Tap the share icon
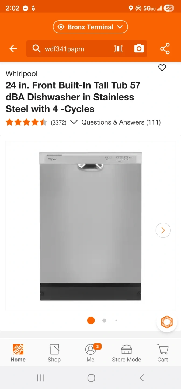Viewport: 181px width, 389px height. click(x=165, y=49)
